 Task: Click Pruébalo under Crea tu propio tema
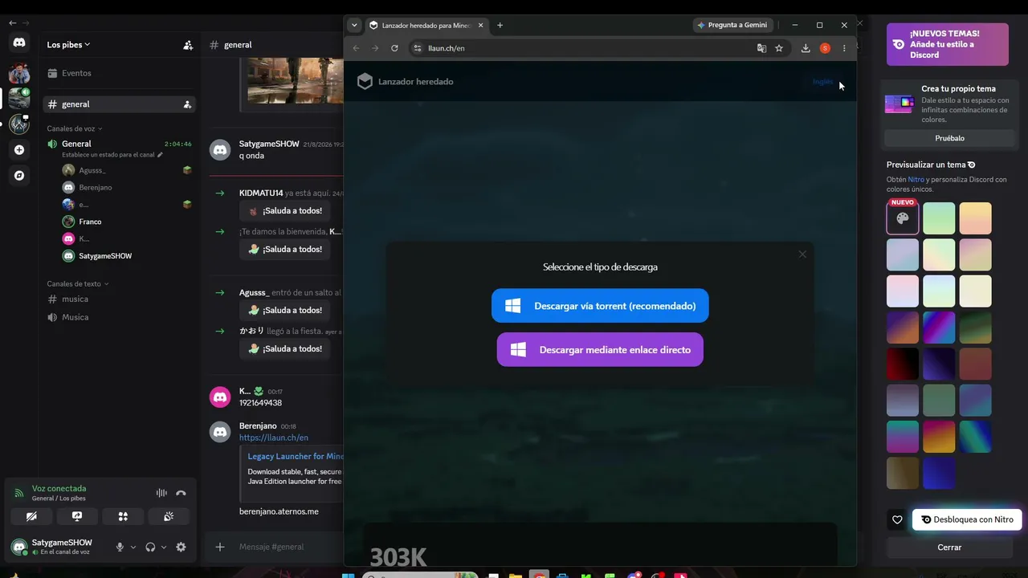pos(949,138)
